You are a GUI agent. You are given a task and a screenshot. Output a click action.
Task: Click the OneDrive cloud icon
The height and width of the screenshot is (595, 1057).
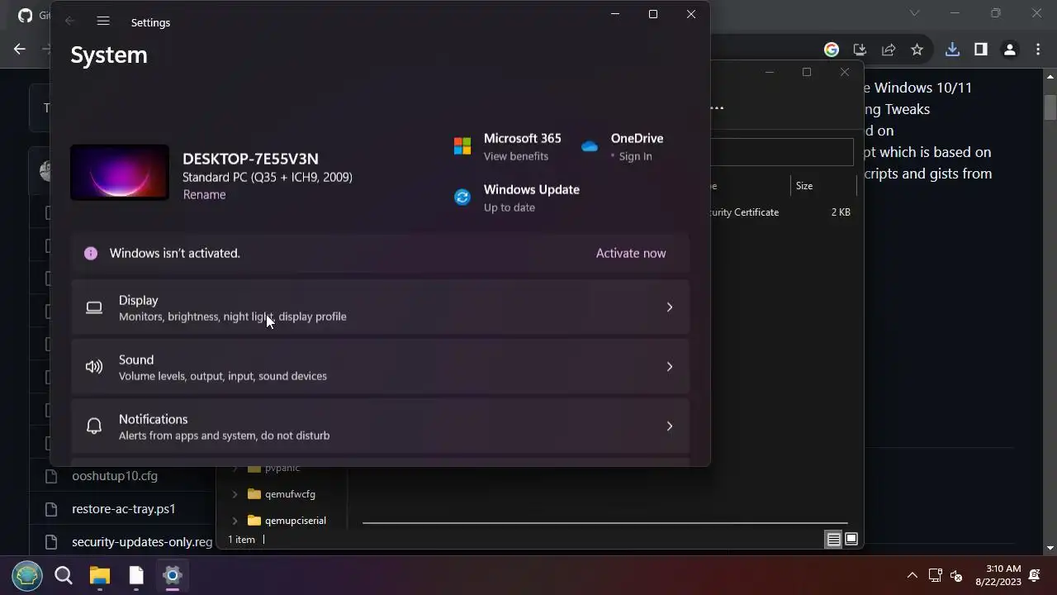pos(590,146)
